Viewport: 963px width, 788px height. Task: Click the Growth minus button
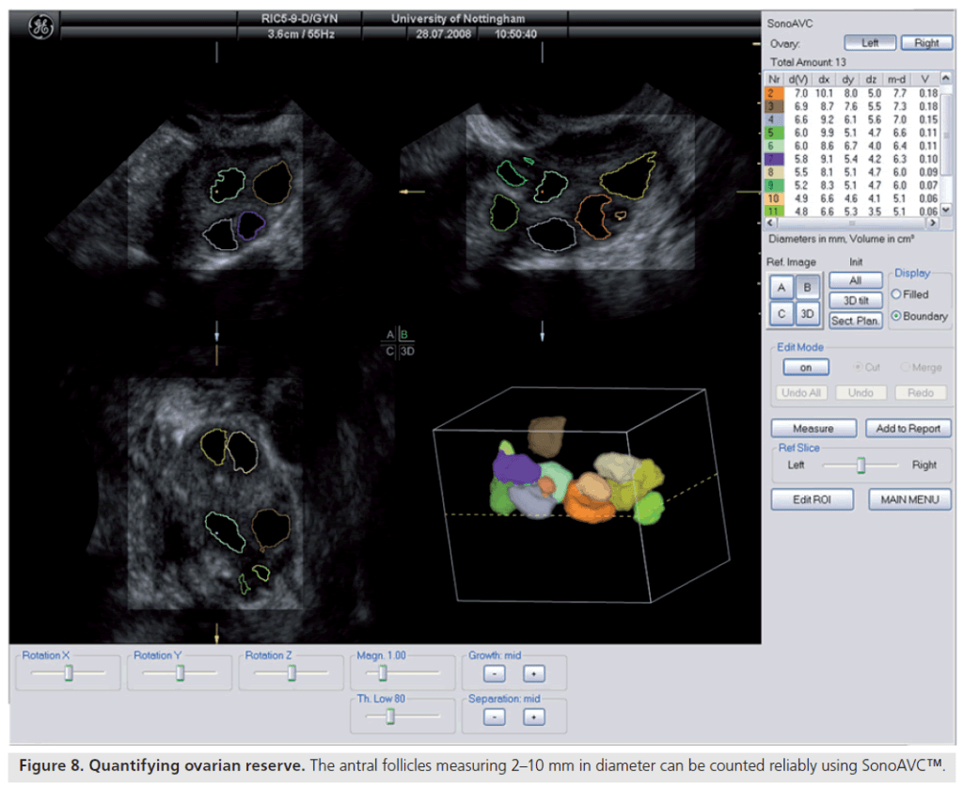pos(497,673)
